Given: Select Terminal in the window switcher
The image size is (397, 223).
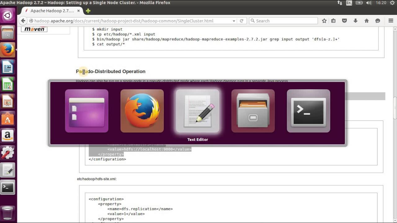Looking at the screenshot, I should click(x=309, y=111).
